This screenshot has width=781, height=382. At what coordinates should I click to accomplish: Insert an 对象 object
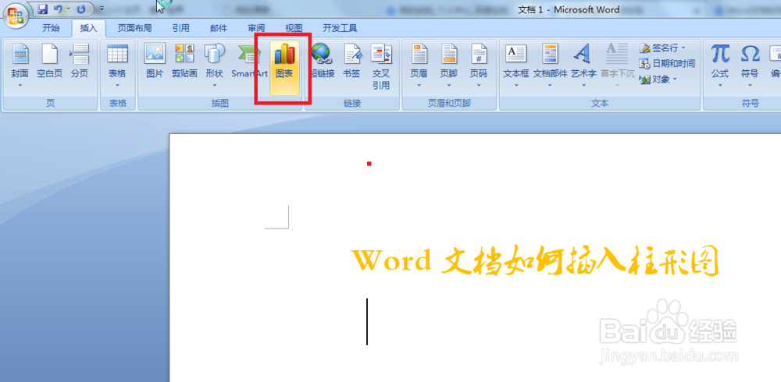pos(658,79)
